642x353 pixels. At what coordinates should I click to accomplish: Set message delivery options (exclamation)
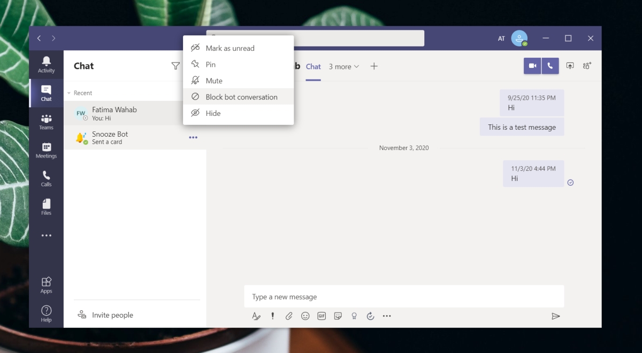pyautogui.click(x=272, y=316)
